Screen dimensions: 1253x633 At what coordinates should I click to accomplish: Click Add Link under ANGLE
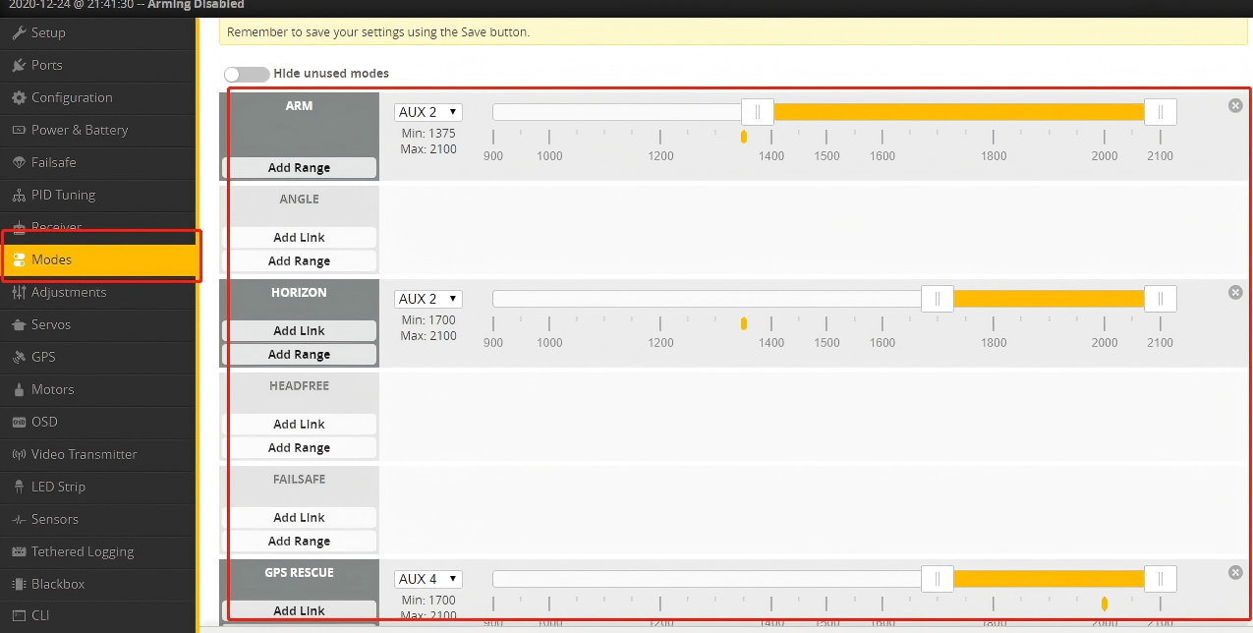300,237
